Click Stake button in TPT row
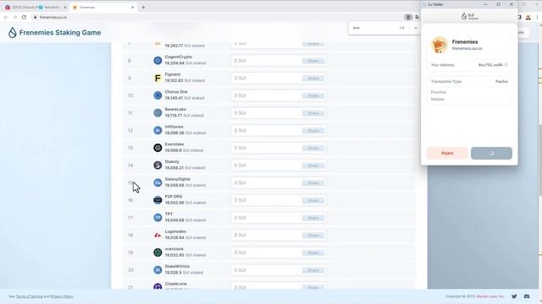Image resolution: width=542 pixels, height=304 pixels. pos(313,218)
